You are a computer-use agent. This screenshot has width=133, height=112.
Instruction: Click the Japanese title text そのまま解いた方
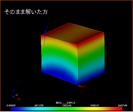[x=26, y=12]
